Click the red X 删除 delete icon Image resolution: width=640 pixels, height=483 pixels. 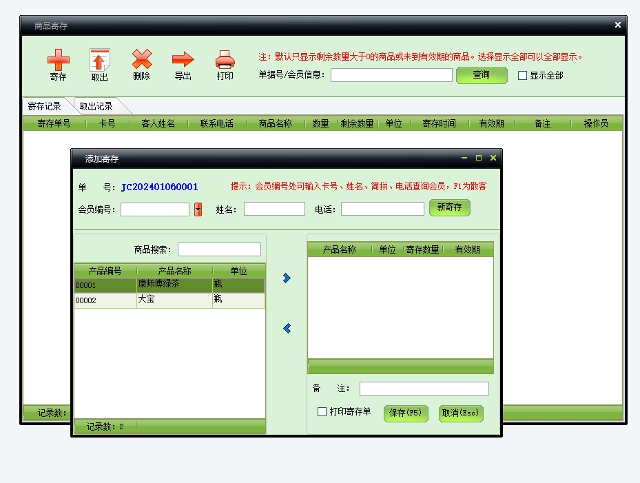141,60
